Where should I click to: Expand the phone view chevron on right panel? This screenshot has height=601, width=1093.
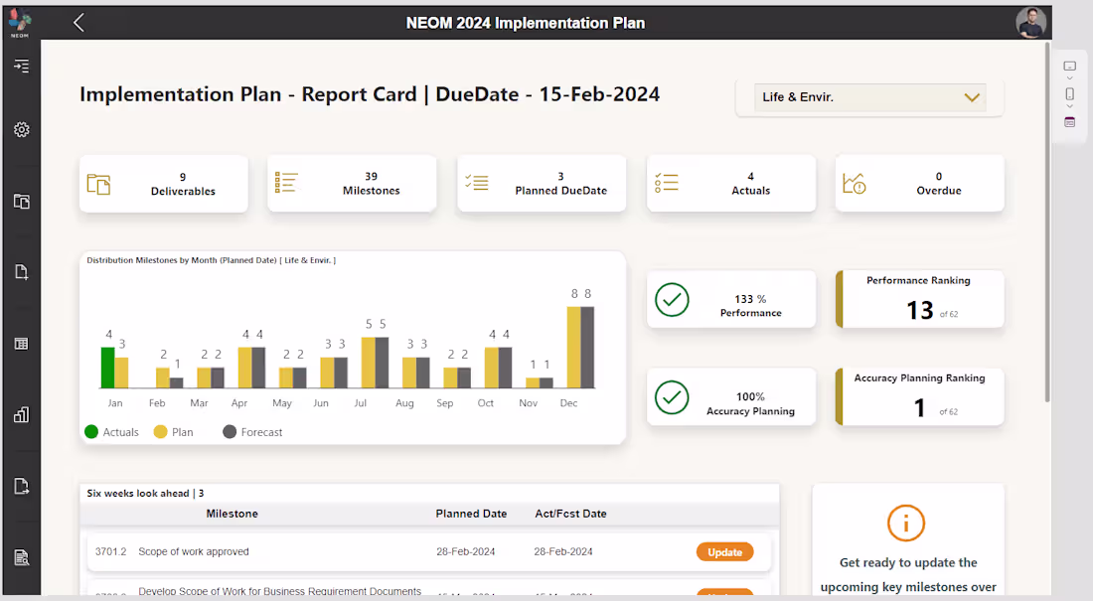1069,107
